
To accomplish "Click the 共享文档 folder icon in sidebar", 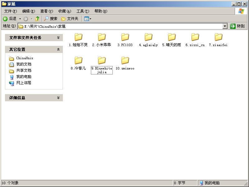I will (12, 71).
